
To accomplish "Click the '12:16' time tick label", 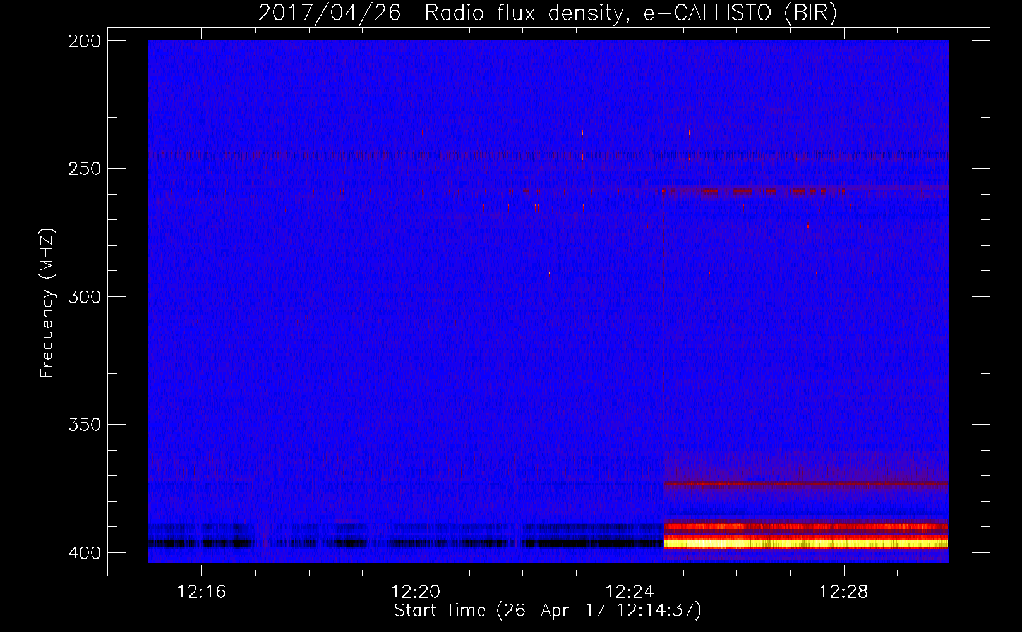I will [201, 592].
